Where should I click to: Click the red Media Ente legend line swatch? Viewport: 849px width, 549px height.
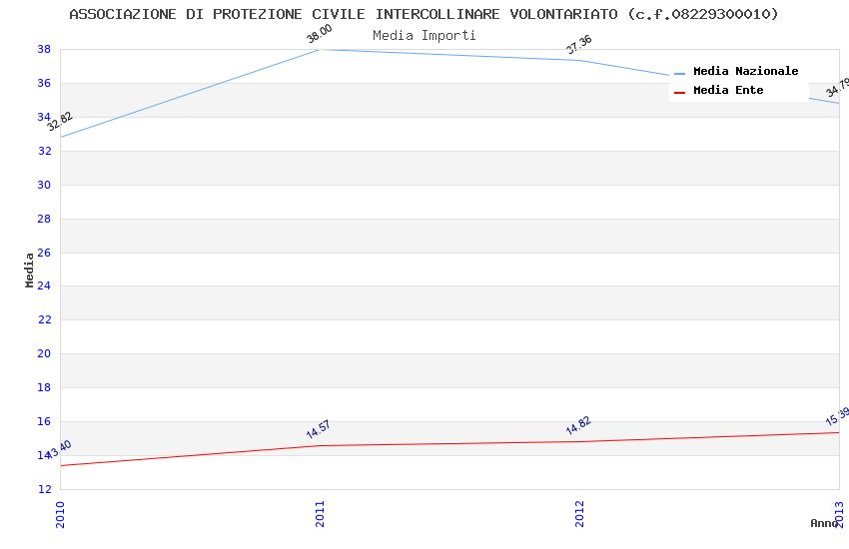(680, 92)
